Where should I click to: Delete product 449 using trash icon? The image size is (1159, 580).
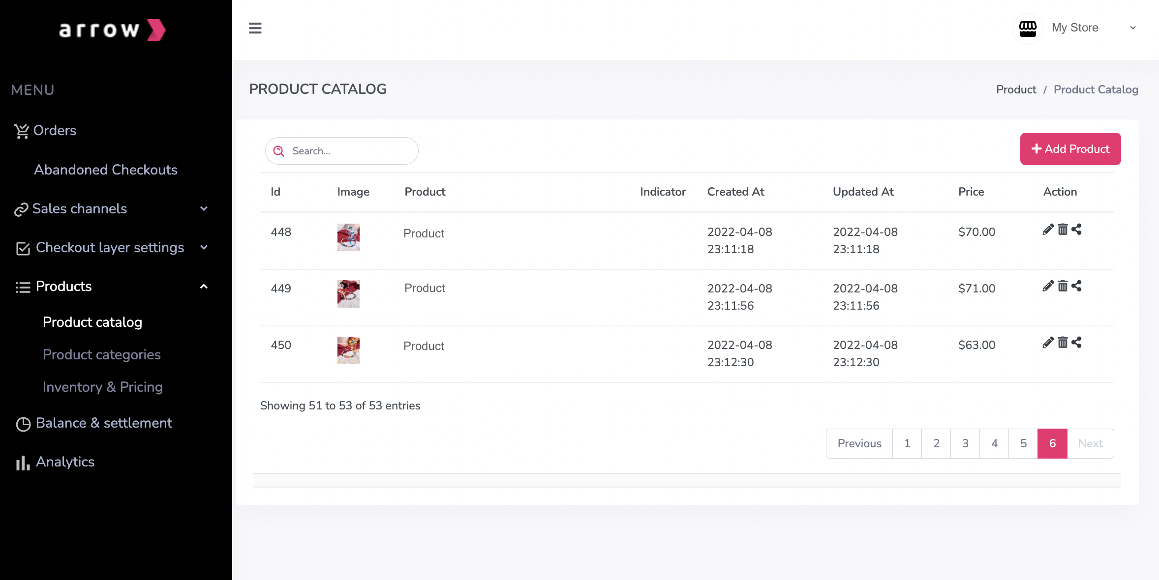pyautogui.click(x=1063, y=286)
